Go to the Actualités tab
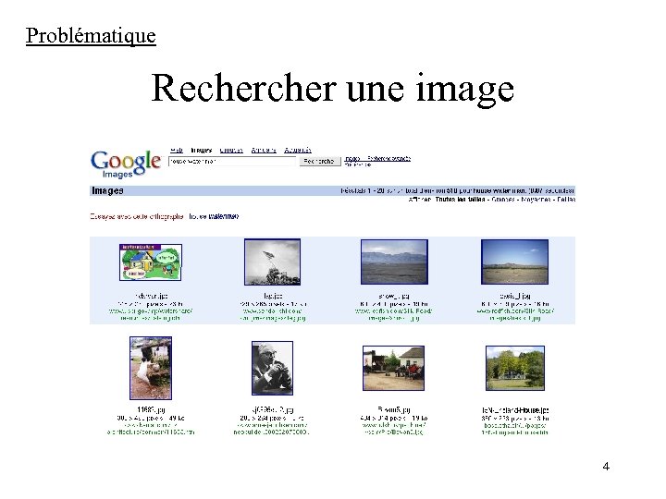Screen dimensions: 666x499 pyautogui.click(x=298, y=151)
